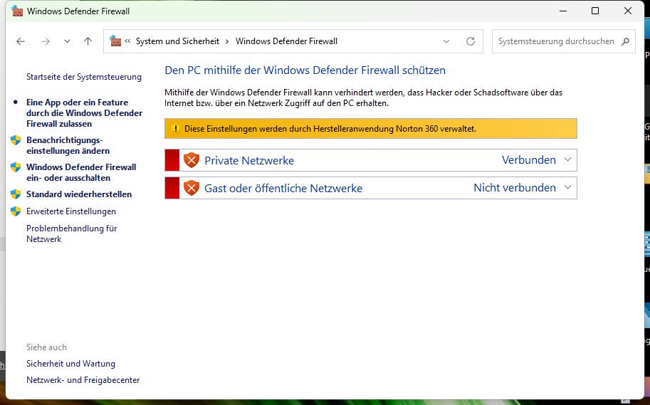Maximize the Windows Defender Firewall window
The image size is (650, 405).
click(x=595, y=11)
